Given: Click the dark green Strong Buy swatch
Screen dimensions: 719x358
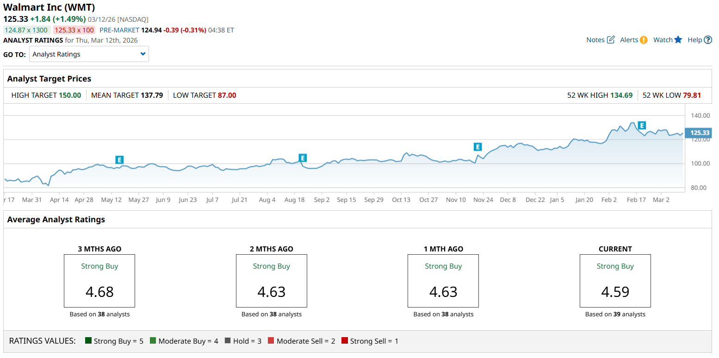Looking at the screenshot, I should [88, 341].
